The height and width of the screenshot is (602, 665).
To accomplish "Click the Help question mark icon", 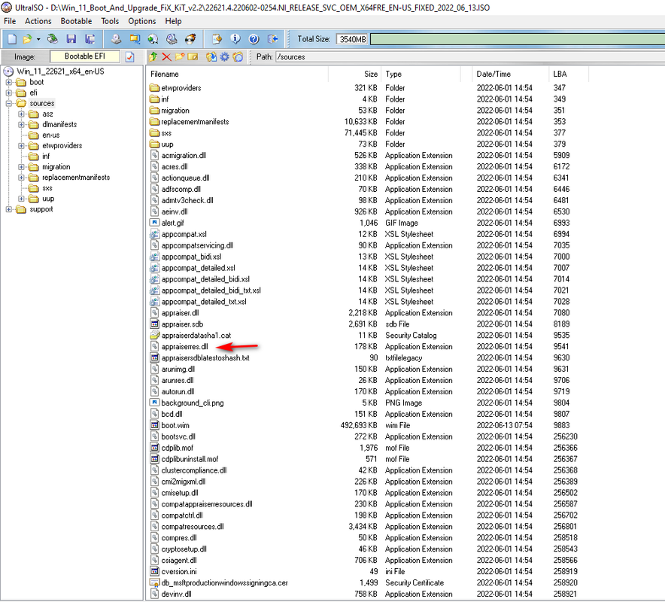I will 254,39.
